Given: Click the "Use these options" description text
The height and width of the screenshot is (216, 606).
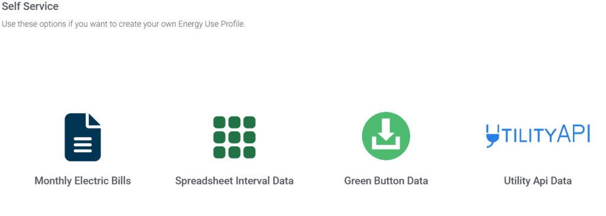Looking at the screenshot, I should [123, 24].
